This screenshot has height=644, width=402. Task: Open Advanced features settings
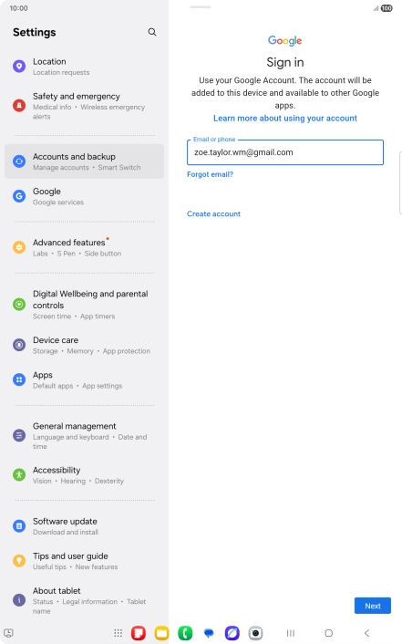click(84, 247)
